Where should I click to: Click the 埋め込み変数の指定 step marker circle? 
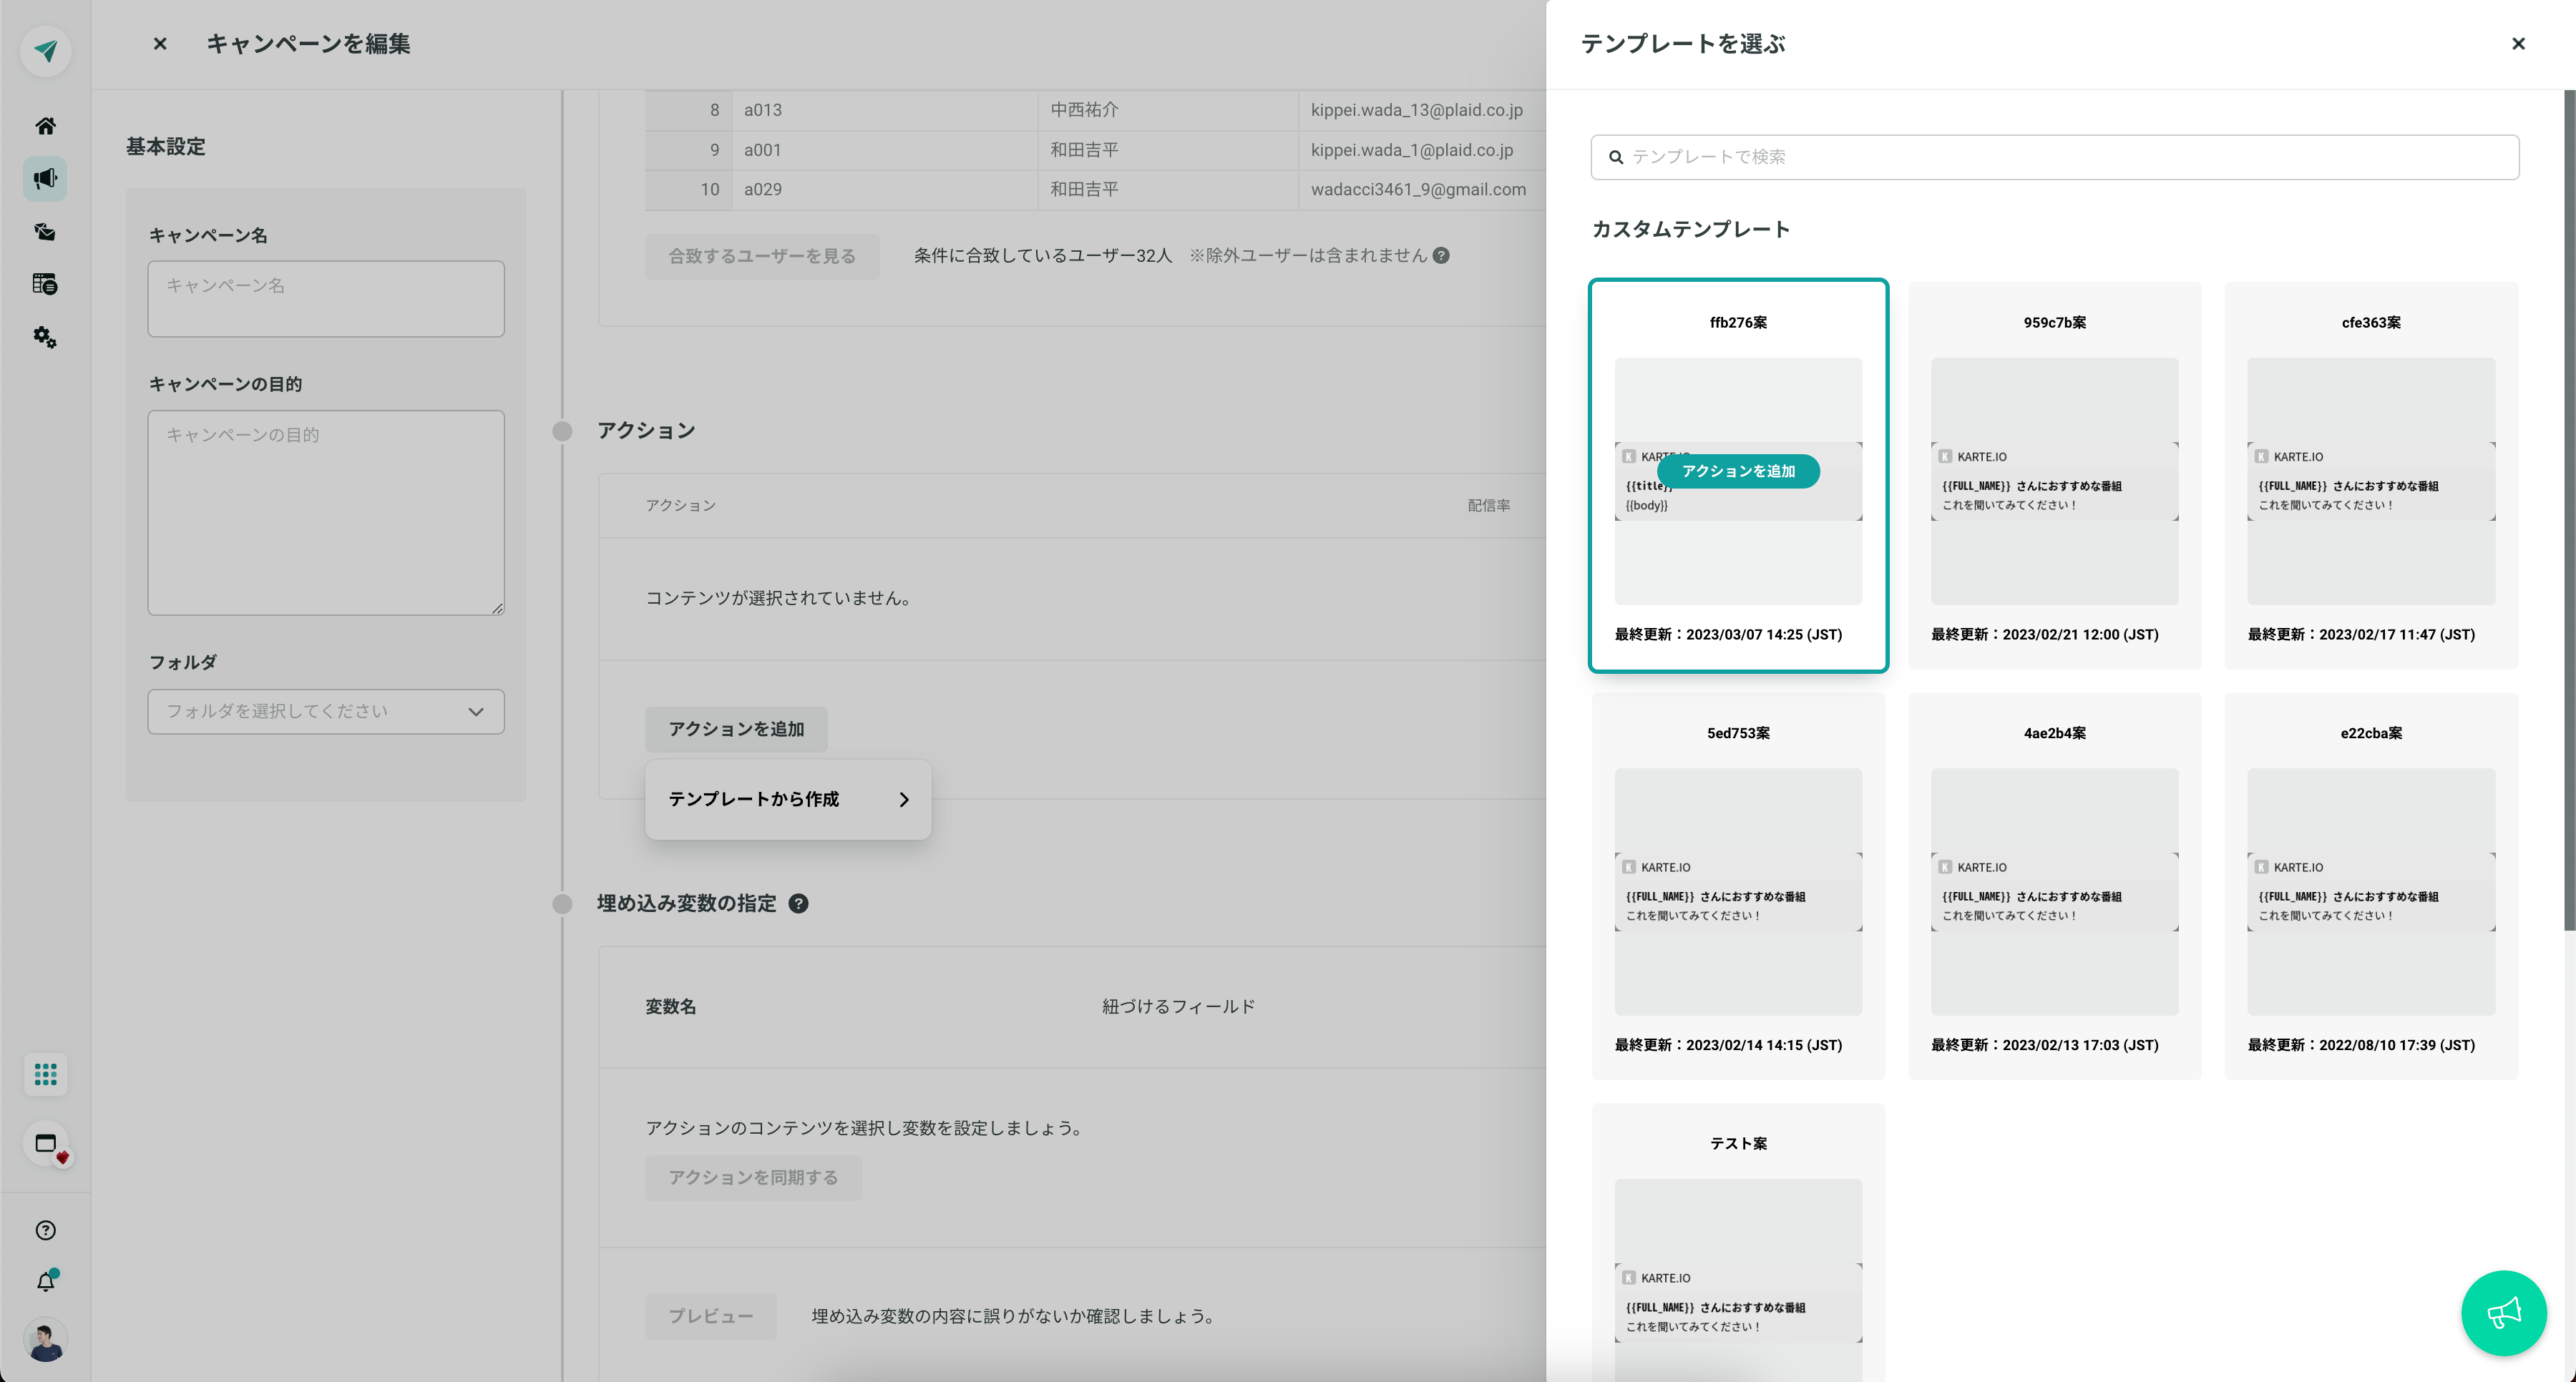coord(562,904)
